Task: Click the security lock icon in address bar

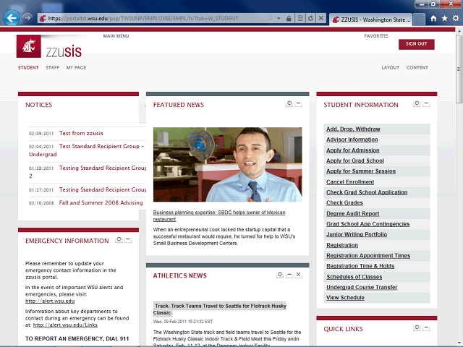Action: tap(289, 18)
